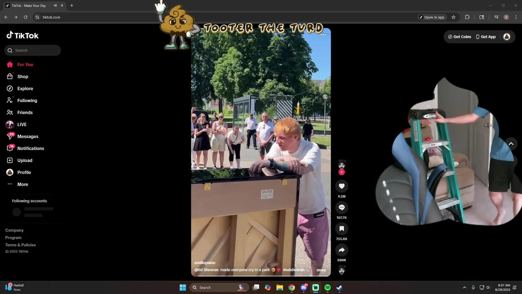The image size is (522, 294).
Task: Like the video with heart icon
Action: tap(342, 186)
